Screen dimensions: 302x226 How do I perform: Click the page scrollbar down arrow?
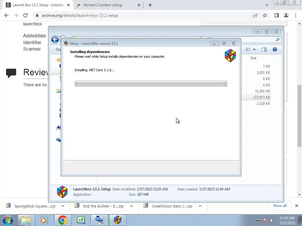click(x=300, y=195)
